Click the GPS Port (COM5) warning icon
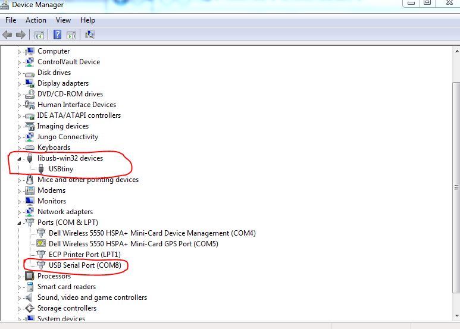 point(41,243)
